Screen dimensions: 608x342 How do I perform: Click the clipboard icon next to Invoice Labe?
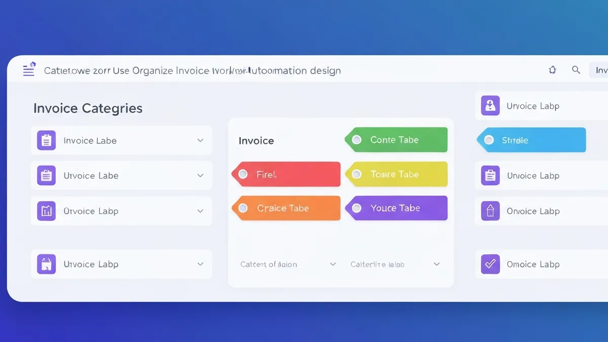click(46, 140)
